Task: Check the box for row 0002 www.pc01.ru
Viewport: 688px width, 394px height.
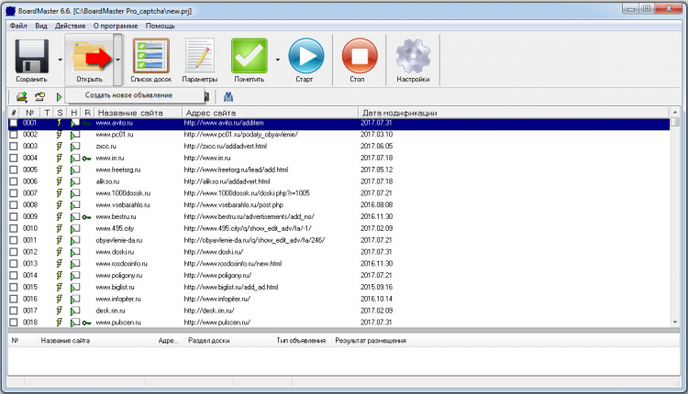Action: point(14,135)
